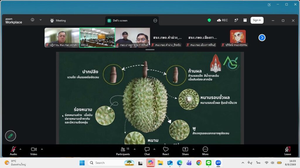Open the More options menu

pyautogui.click(x=205, y=151)
